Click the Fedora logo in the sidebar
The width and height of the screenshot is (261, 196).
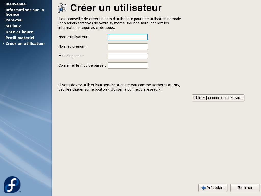click(12, 184)
